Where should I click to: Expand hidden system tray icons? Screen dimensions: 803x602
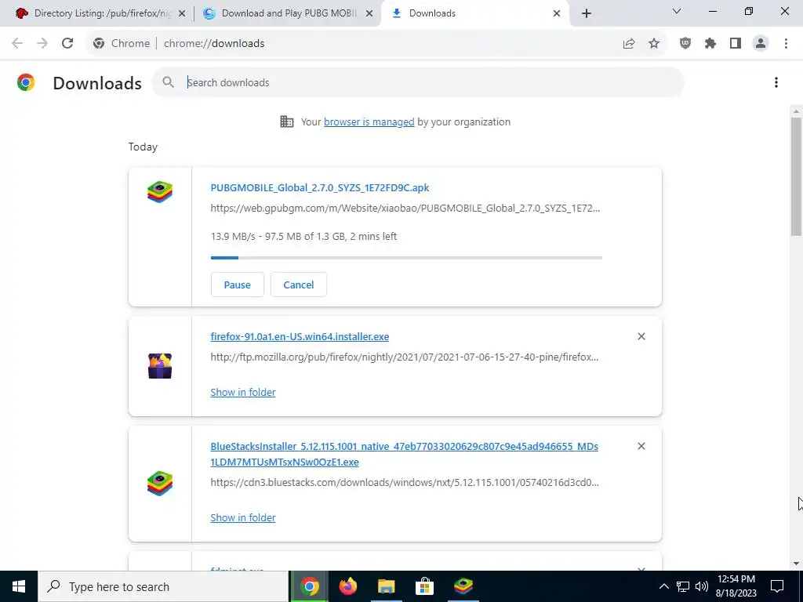pyautogui.click(x=663, y=586)
